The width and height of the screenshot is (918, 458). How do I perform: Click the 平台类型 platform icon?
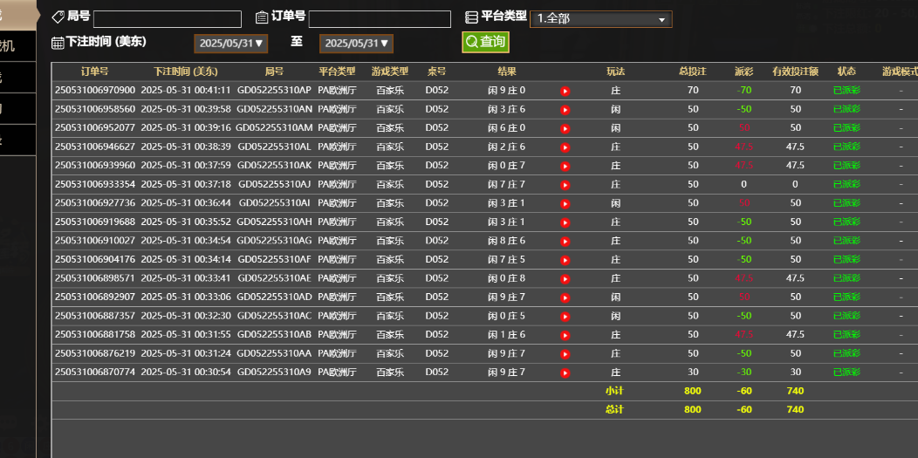[471, 17]
